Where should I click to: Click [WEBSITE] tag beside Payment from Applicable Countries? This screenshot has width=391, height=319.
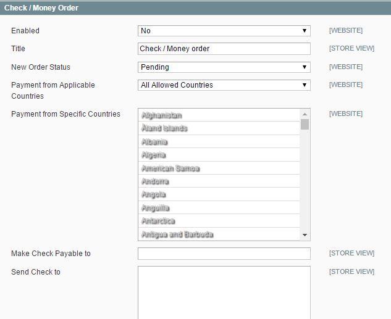click(346, 85)
